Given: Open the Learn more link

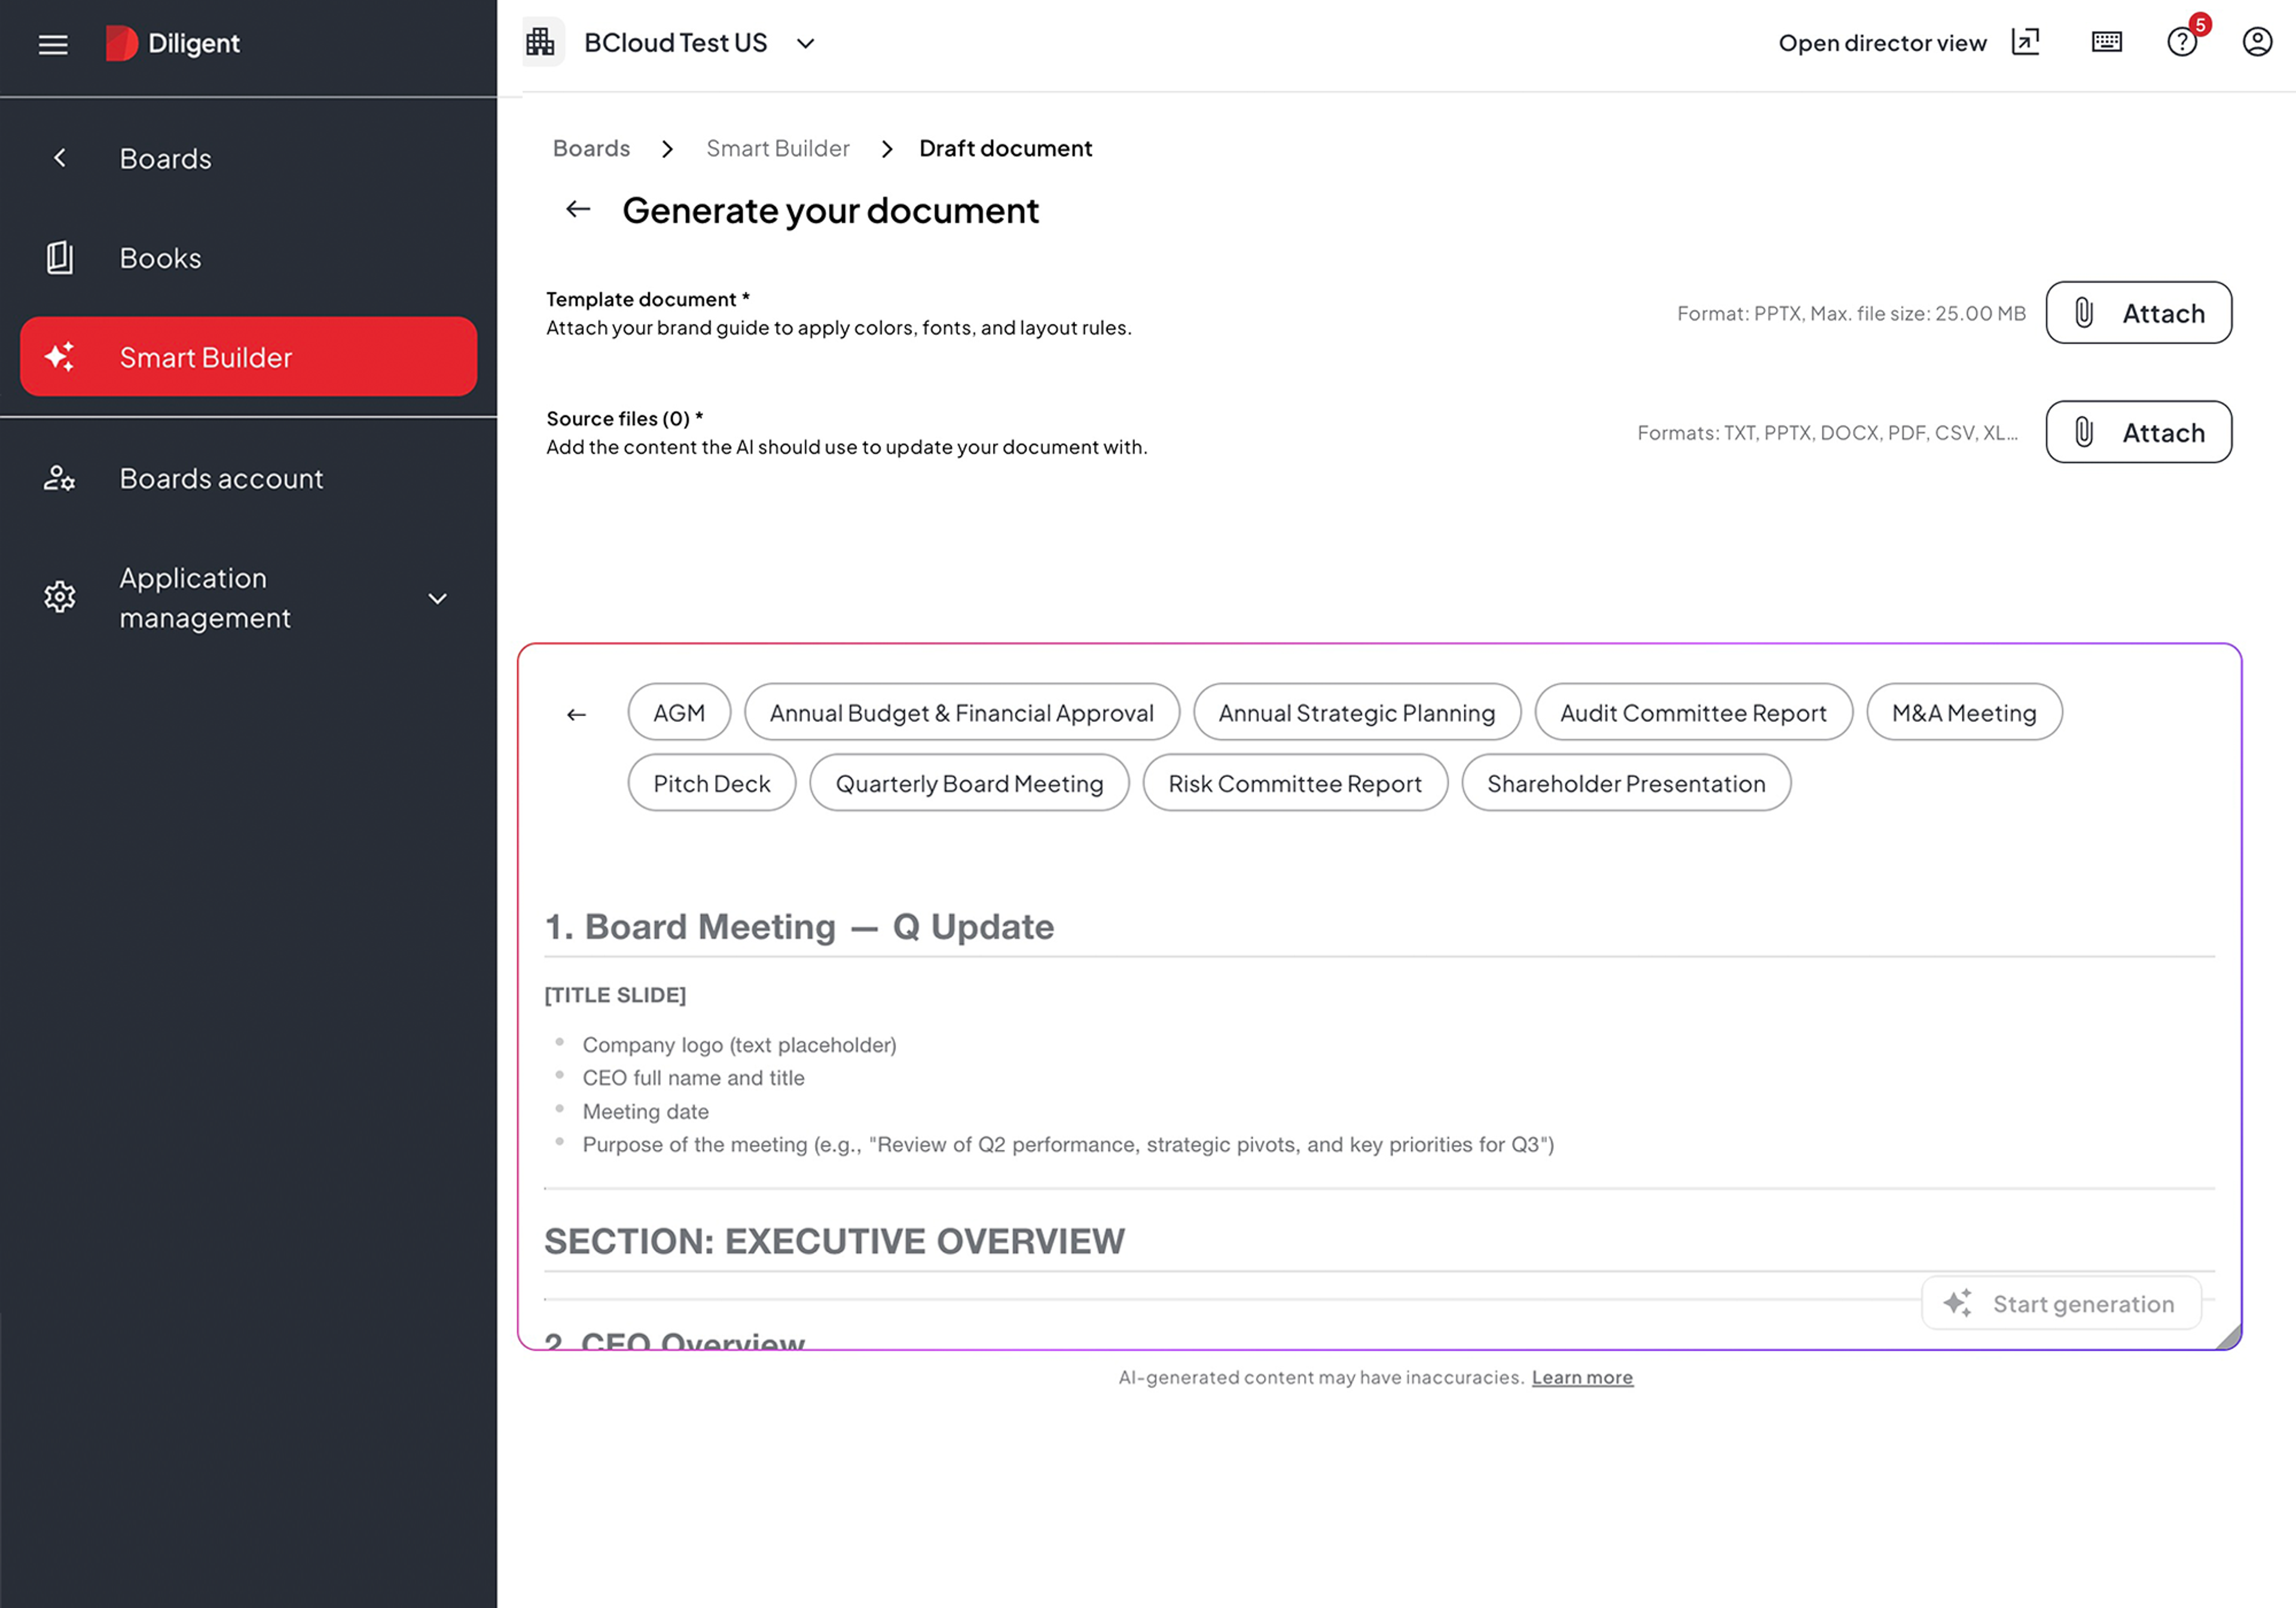Looking at the screenshot, I should [1582, 1377].
